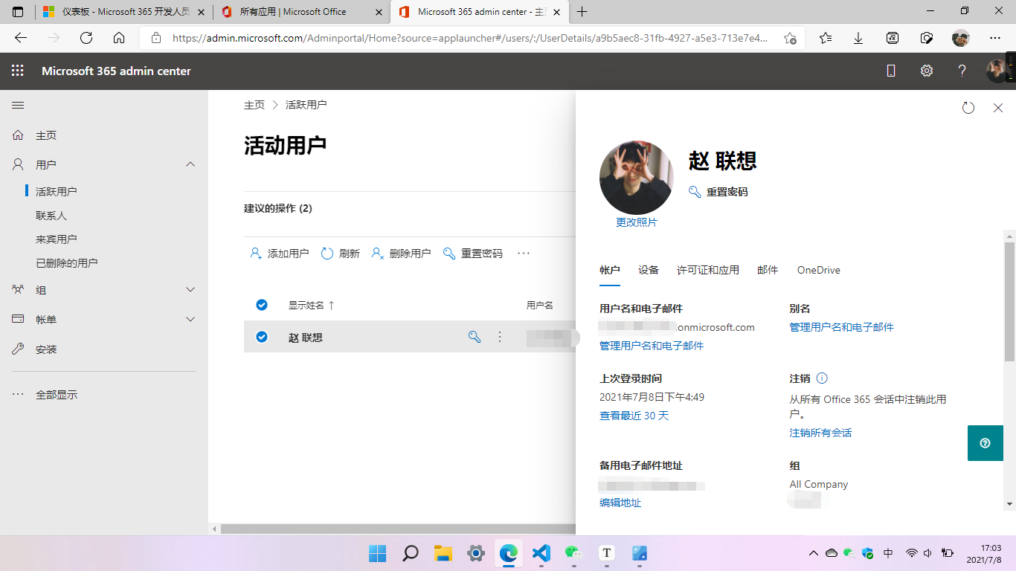Image resolution: width=1016 pixels, height=571 pixels.
Task: Collapse the 用户 navigation section
Action: pyautogui.click(x=190, y=164)
